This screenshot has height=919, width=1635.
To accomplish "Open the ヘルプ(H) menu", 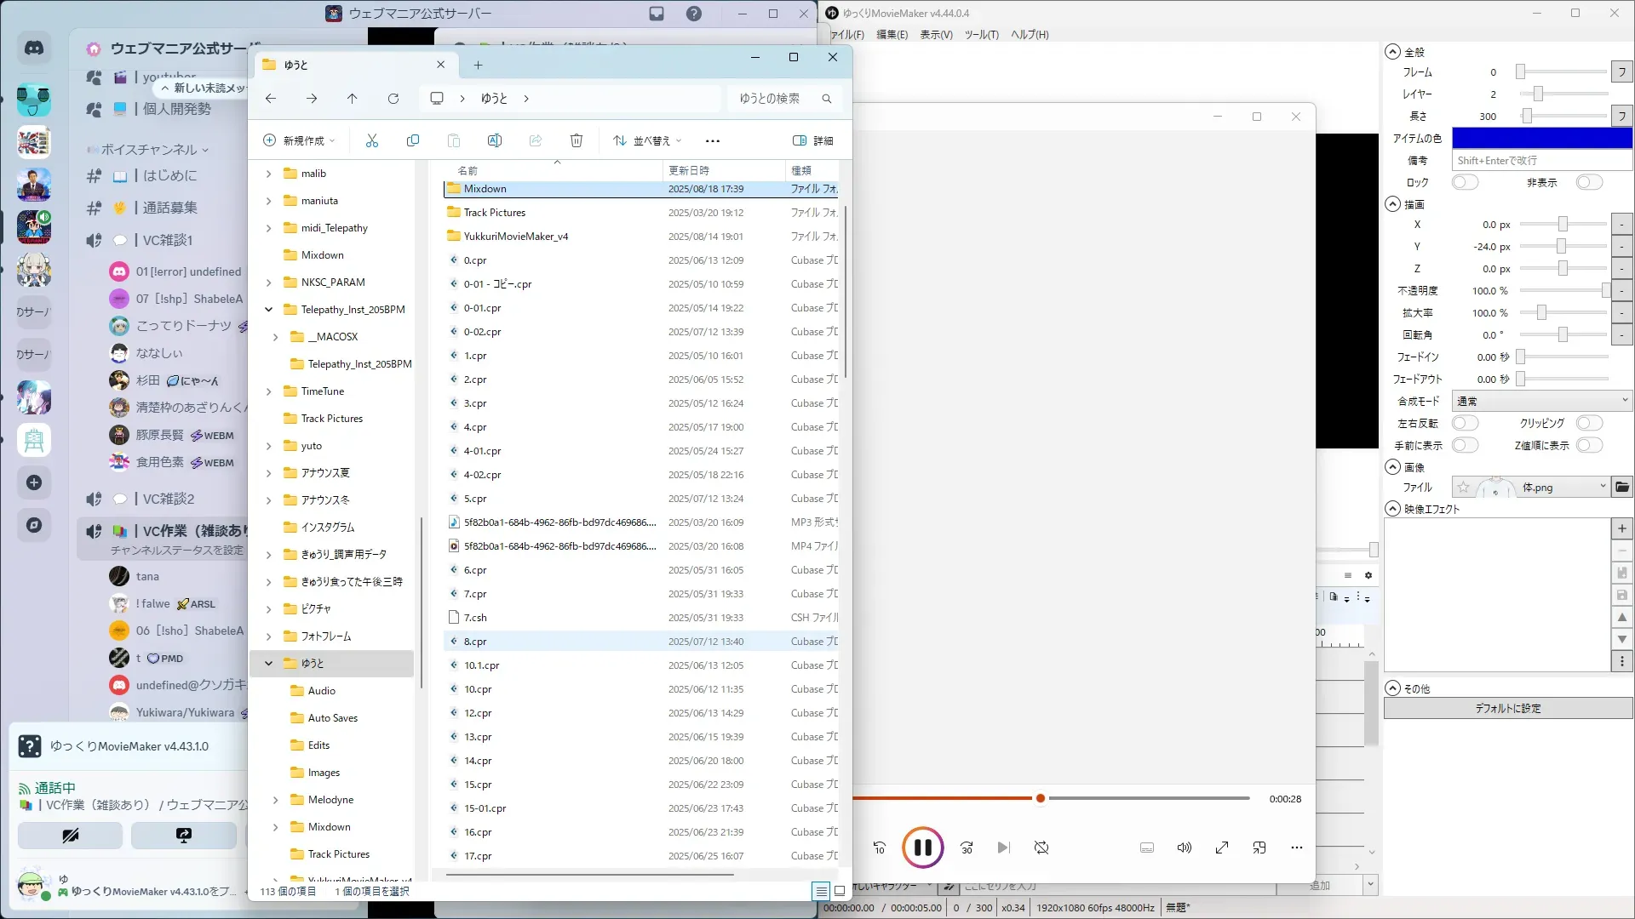I will point(1030,35).
